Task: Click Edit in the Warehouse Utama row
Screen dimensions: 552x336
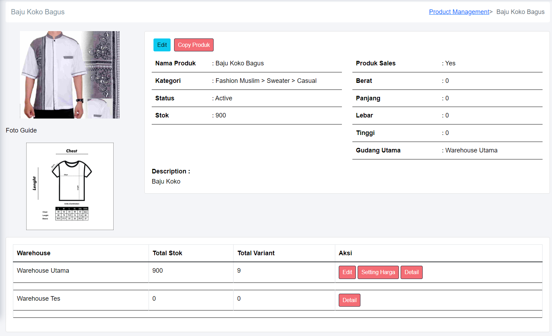Action: (x=347, y=272)
